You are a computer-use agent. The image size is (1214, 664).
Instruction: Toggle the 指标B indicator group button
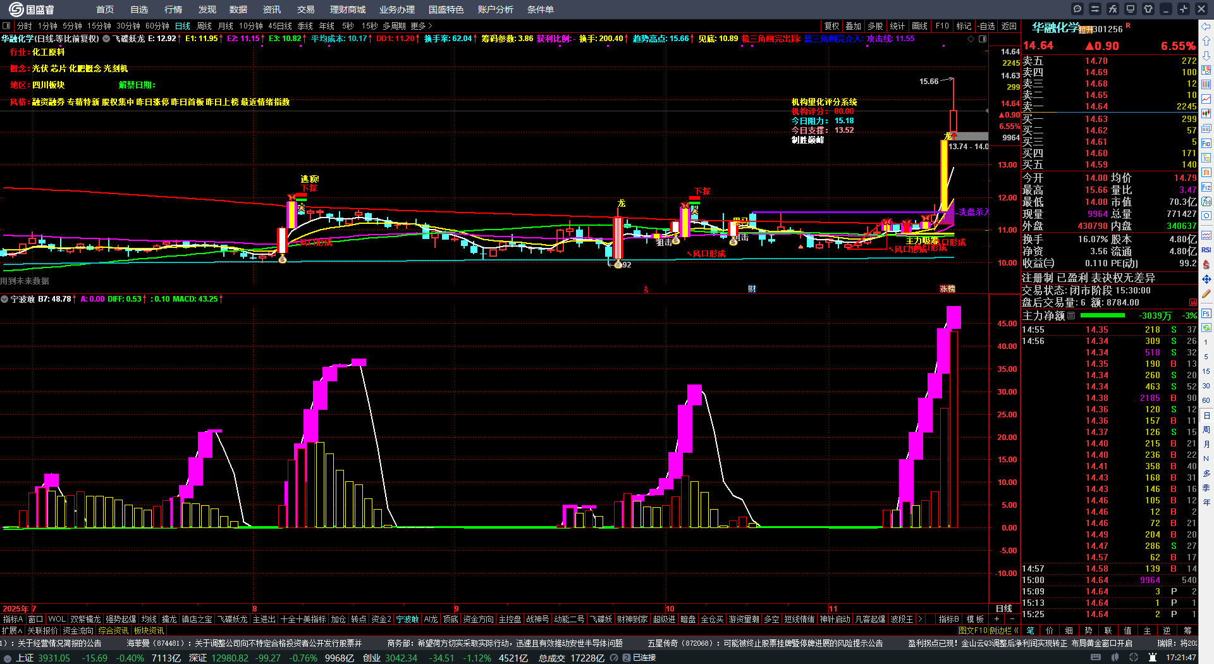(948, 619)
